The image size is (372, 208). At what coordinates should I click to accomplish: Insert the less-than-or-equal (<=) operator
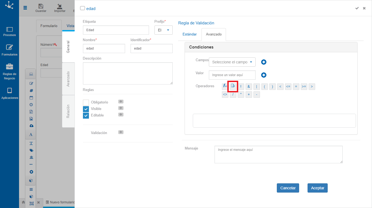288,87
